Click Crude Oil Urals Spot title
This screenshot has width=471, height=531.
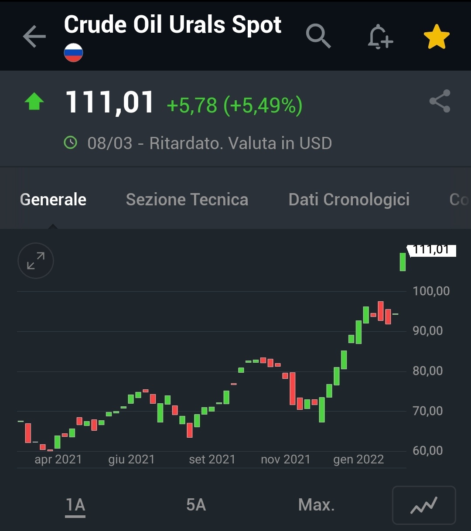(x=173, y=24)
